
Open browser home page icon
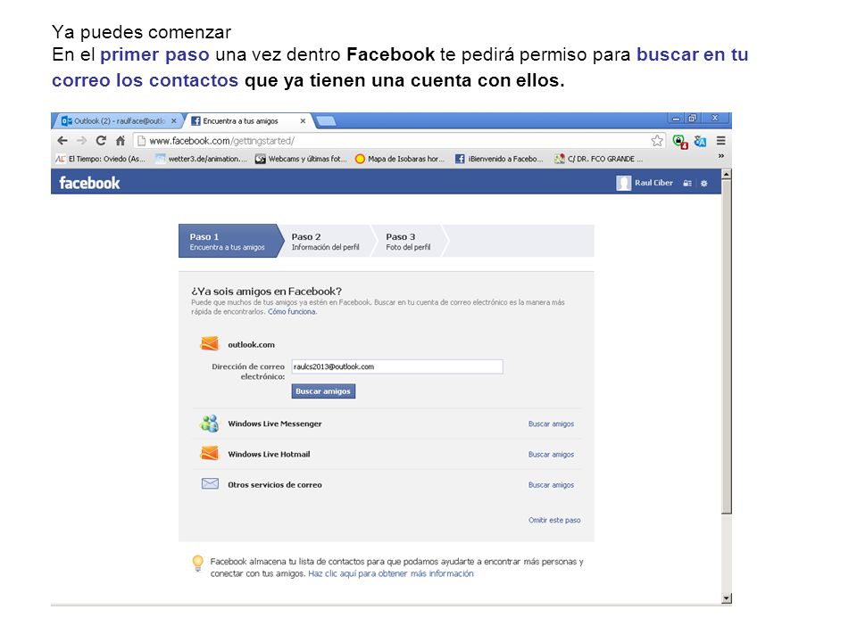[121, 141]
